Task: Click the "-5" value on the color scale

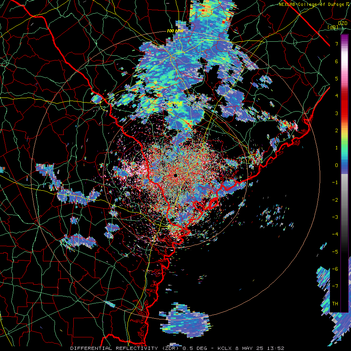Action: pyautogui.click(x=335, y=252)
